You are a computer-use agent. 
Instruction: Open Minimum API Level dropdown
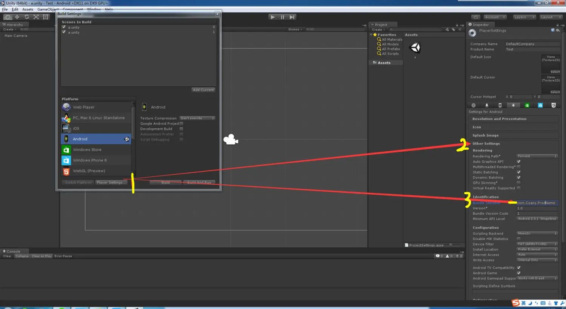tap(537, 219)
